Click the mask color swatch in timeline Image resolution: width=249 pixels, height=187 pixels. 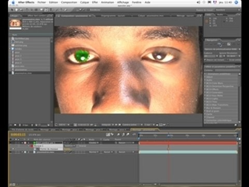point(32,146)
